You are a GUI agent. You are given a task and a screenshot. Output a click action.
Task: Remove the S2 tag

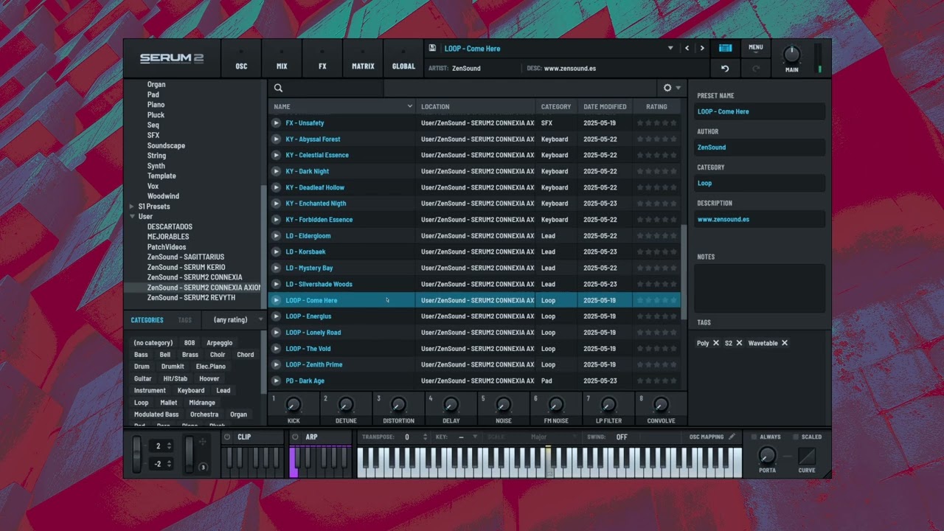tap(739, 343)
